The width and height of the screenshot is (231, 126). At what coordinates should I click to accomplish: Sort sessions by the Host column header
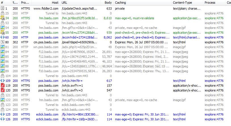46,3
